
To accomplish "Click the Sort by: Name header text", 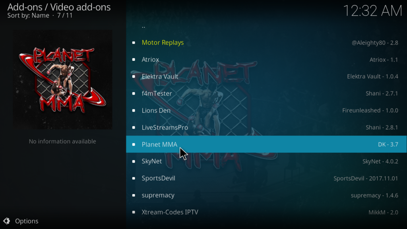I will (28, 16).
